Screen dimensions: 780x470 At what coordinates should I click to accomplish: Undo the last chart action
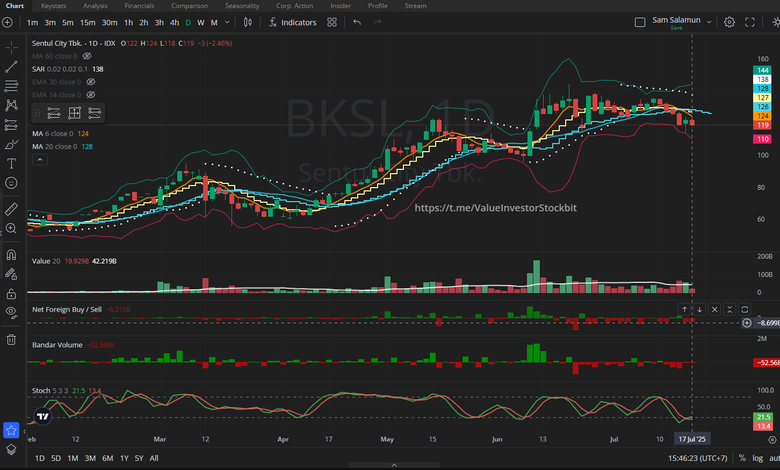[x=357, y=22]
